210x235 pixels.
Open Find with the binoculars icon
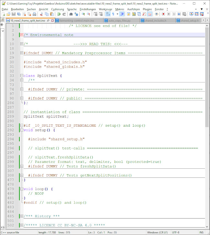click(71, 14)
